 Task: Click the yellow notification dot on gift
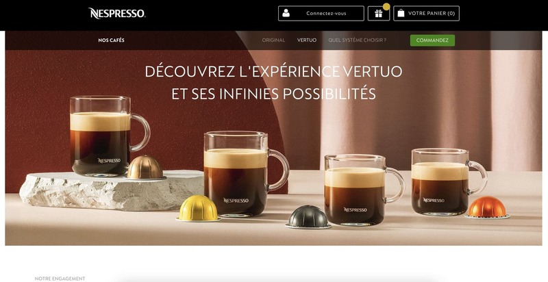click(x=386, y=6)
